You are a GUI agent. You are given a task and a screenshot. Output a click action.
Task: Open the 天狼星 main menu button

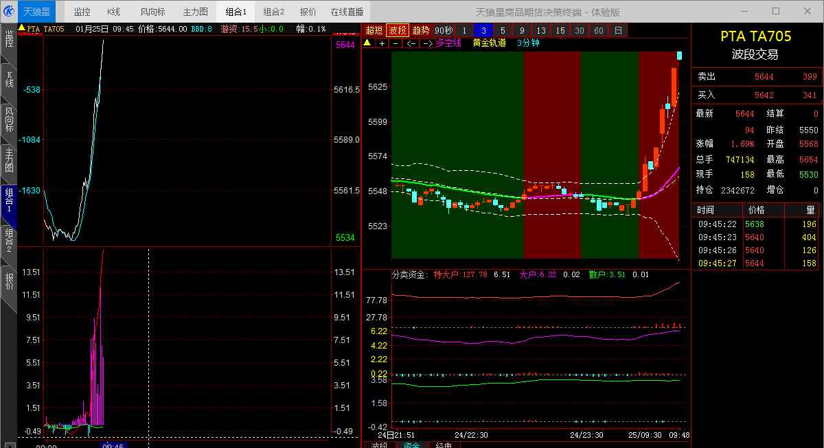point(36,12)
